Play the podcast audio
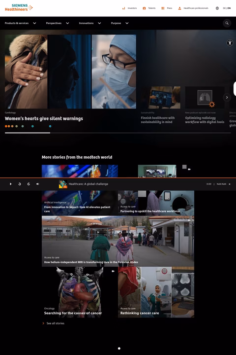 coord(11,184)
